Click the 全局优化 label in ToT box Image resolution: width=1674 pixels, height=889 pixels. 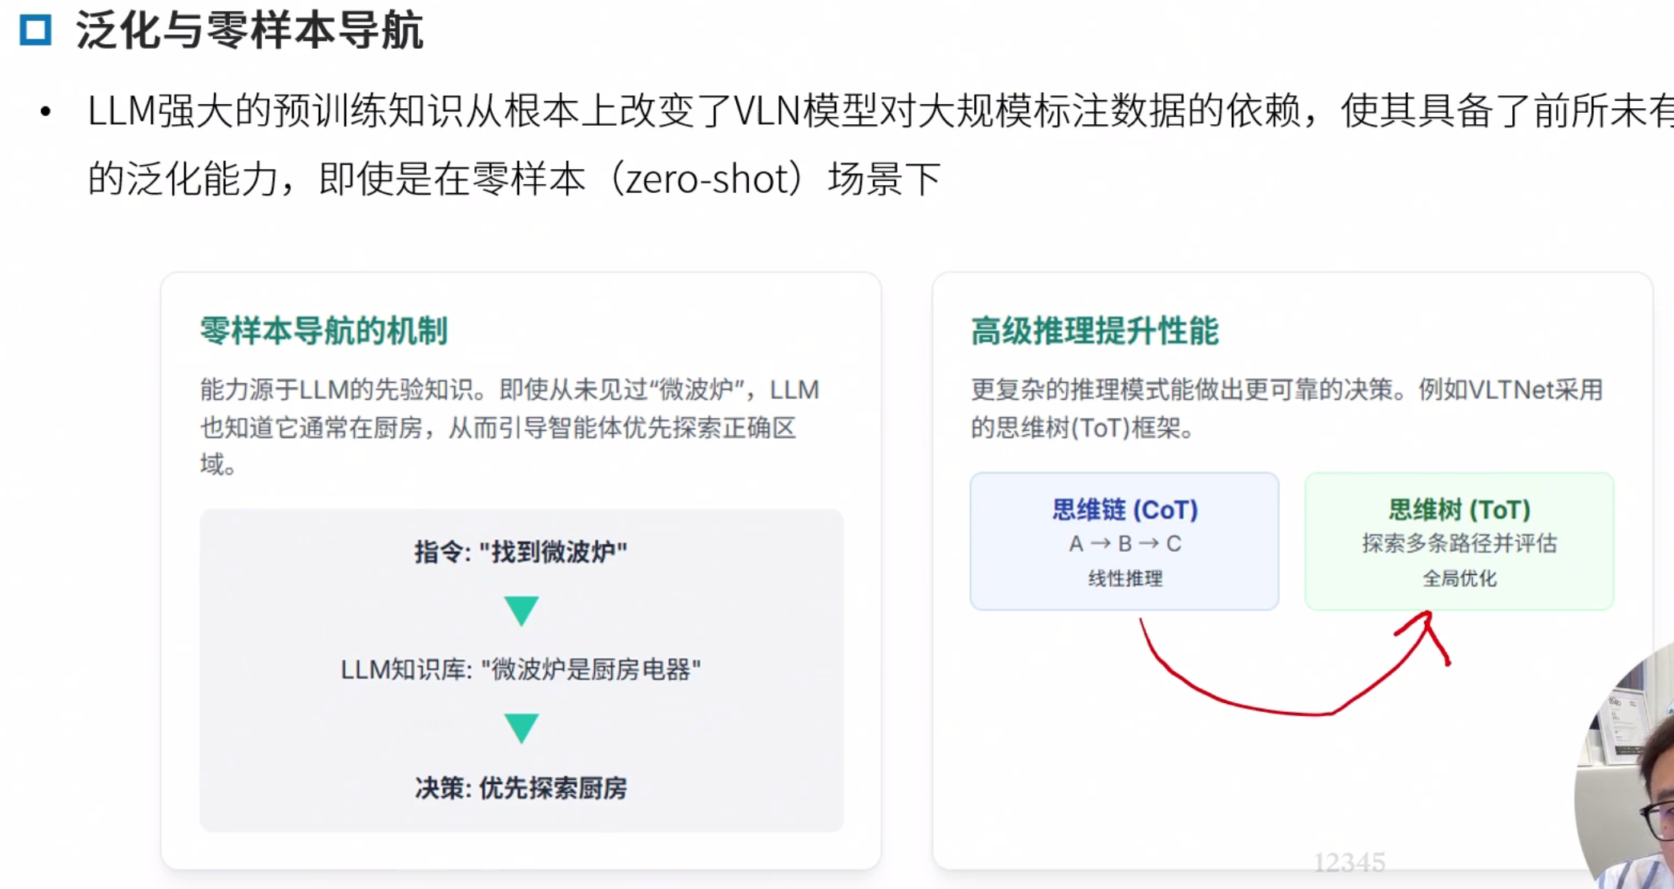[1459, 578]
